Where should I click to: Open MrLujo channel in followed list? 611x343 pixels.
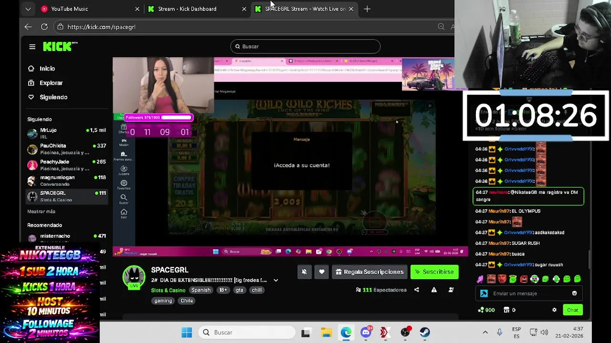point(66,133)
